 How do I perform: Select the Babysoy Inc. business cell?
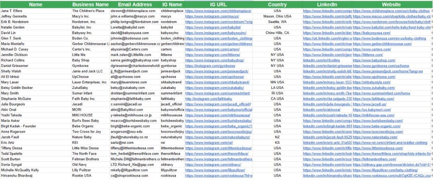tap(91, 33)
